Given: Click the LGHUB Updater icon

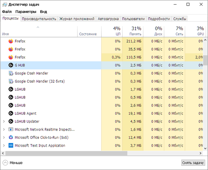Looking at the screenshot, I should 11,121.
